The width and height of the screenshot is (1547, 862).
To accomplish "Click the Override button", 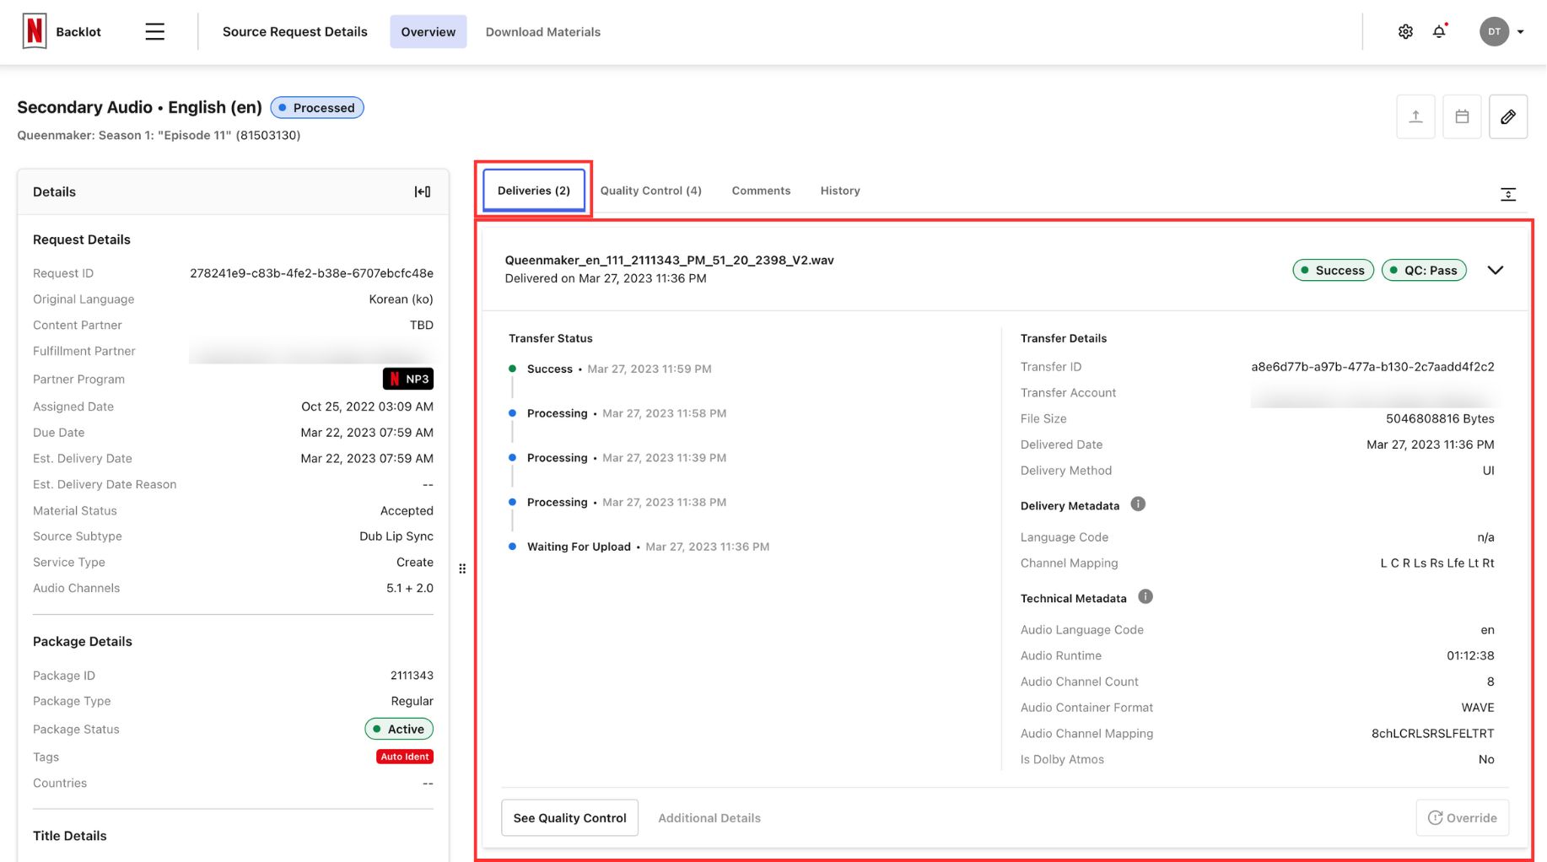I will click(x=1463, y=817).
